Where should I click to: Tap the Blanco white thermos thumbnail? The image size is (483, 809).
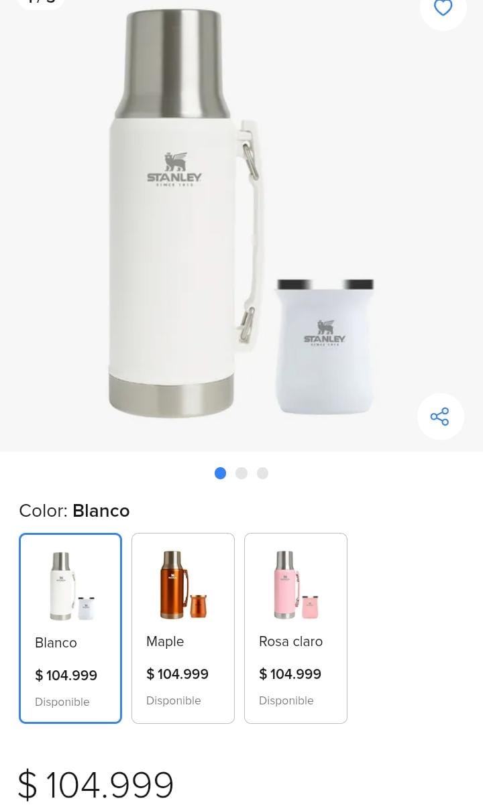pos(72,586)
